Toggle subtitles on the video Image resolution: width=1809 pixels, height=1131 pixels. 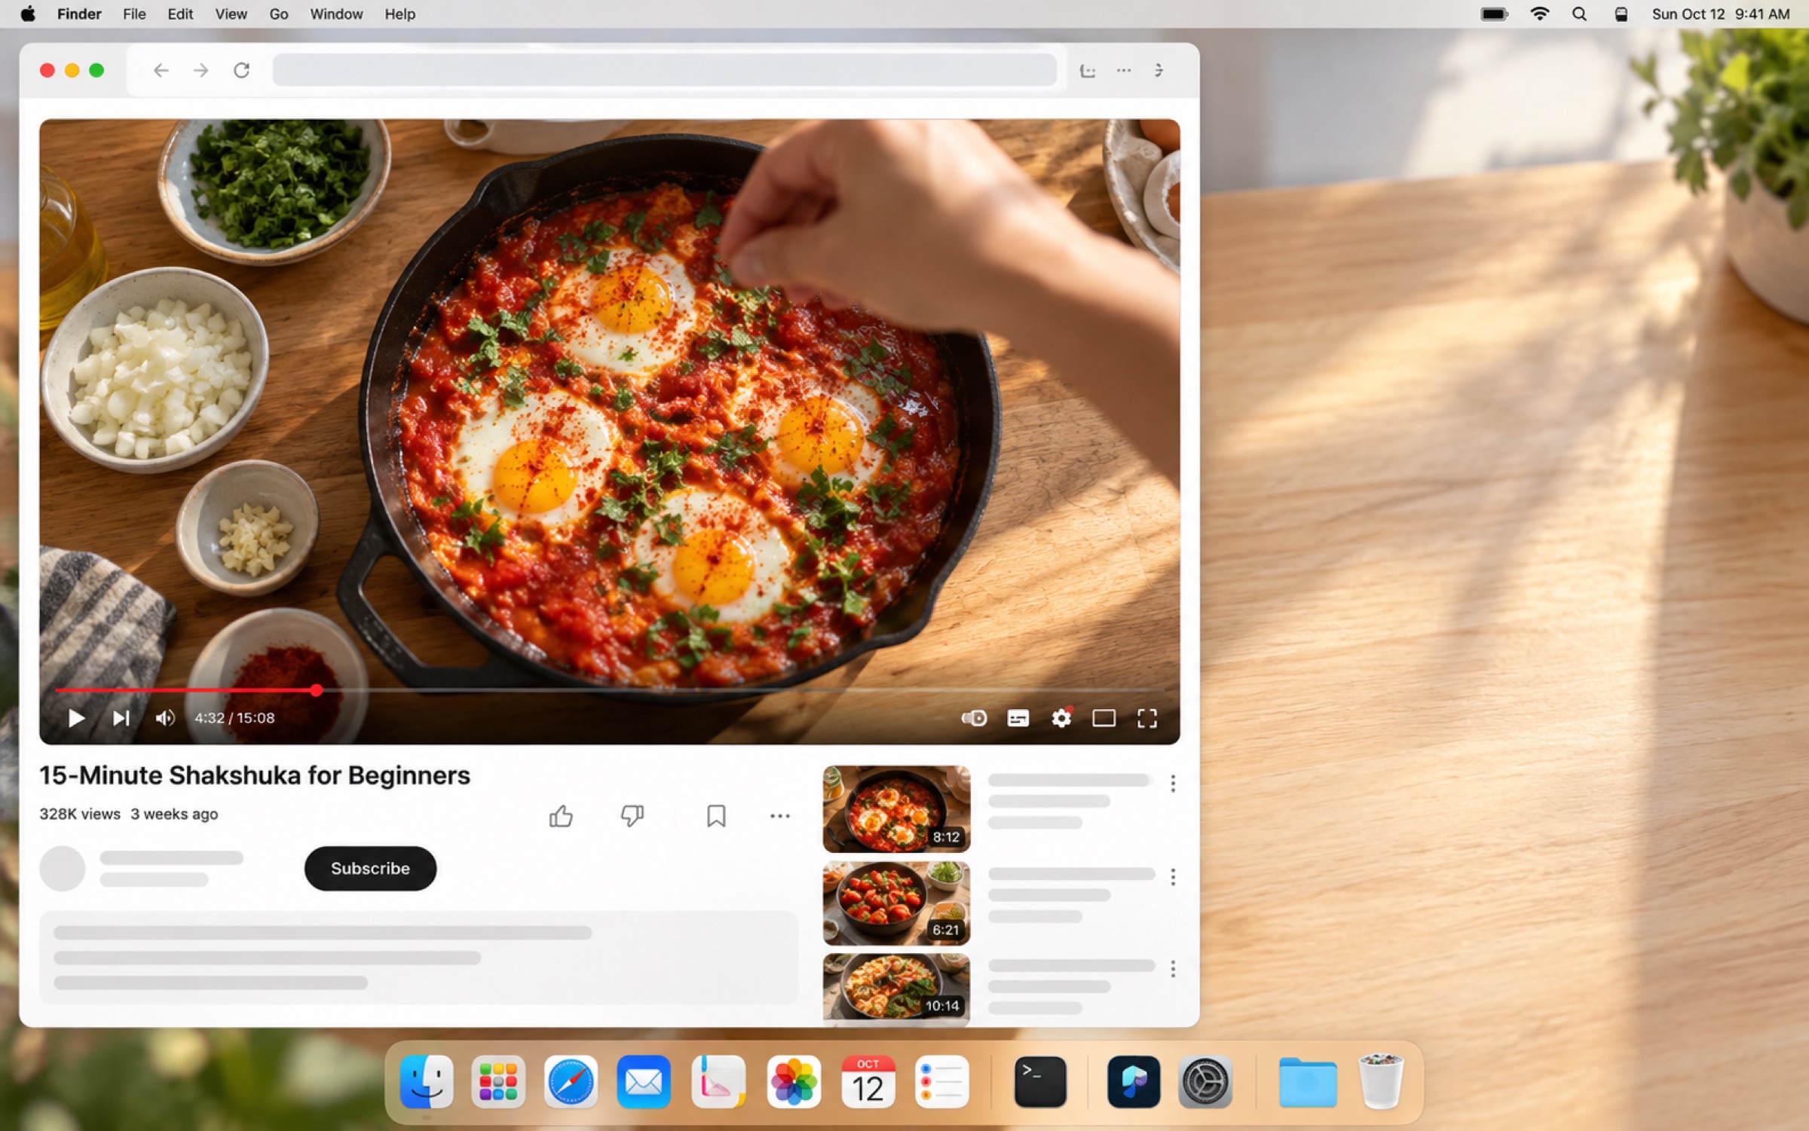[x=1018, y=718]
